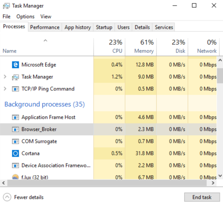Screen dimensions: 223x207
Task: Click the Browser_Broker process icon
Action: pos(15,130)
